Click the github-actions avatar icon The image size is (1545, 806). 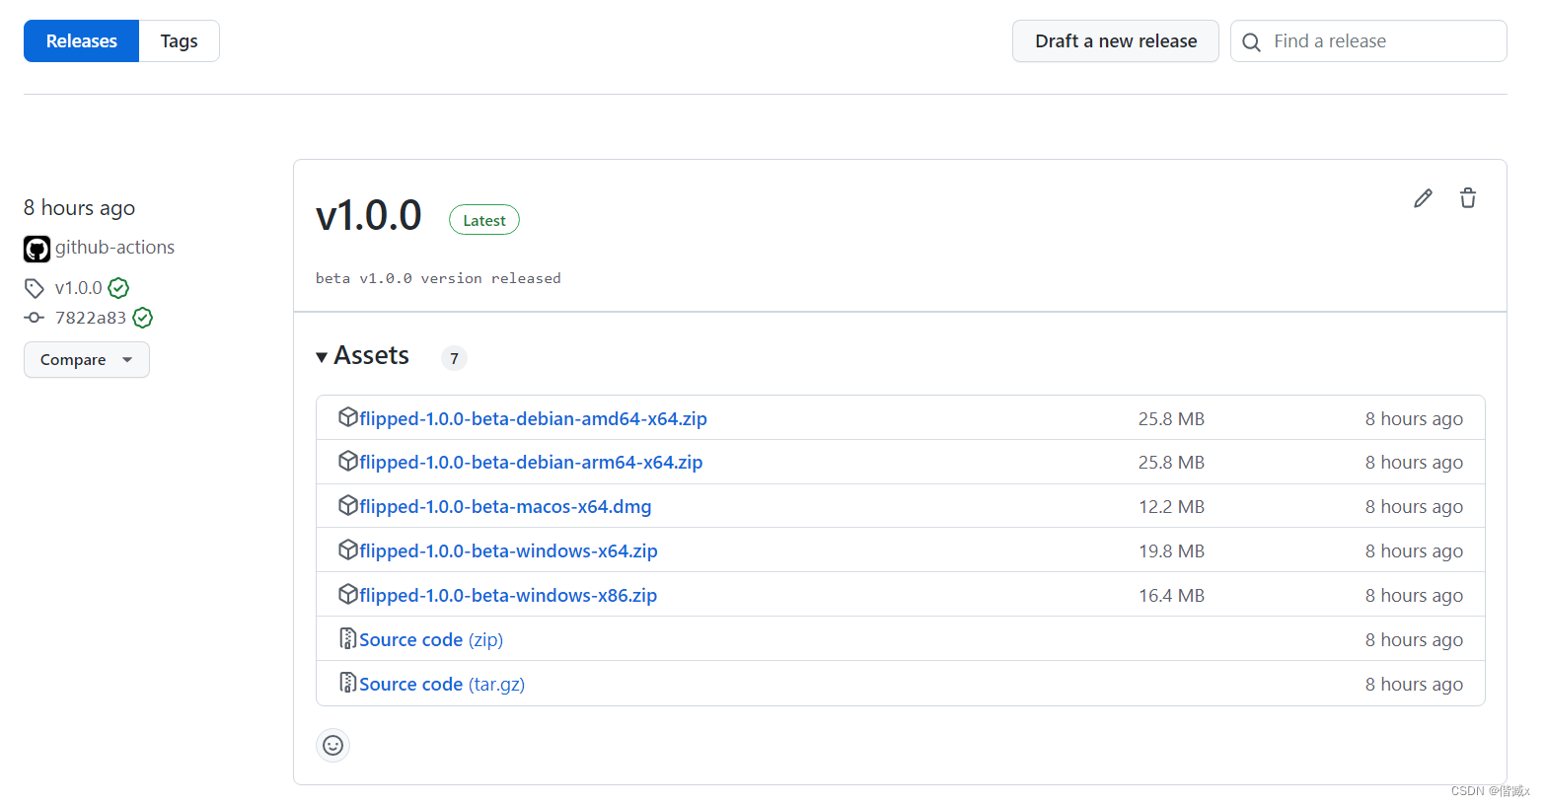point(37,249)
